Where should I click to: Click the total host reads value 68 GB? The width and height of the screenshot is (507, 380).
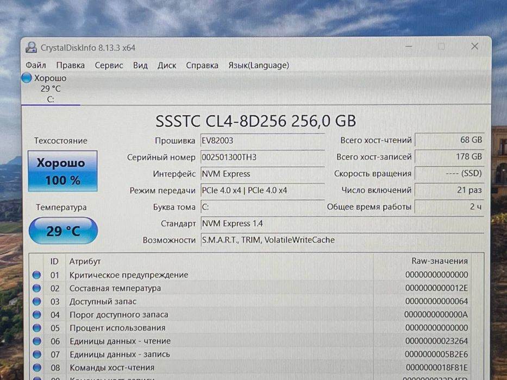tap(449, 140)
